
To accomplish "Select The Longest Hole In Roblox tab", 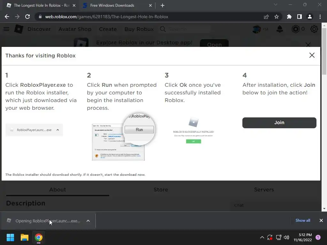I will [41, 5].
